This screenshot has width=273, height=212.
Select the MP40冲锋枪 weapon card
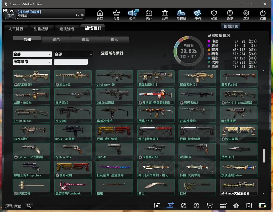coord(197,115)
